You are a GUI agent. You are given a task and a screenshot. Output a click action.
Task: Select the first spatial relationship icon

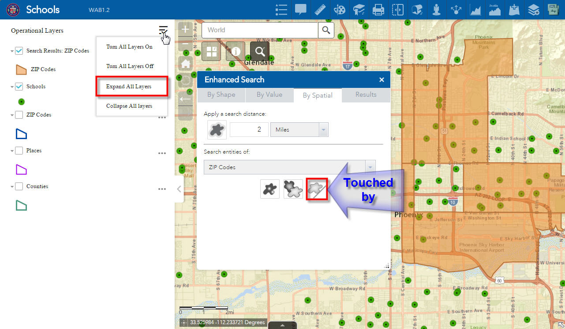coord(270,189)
